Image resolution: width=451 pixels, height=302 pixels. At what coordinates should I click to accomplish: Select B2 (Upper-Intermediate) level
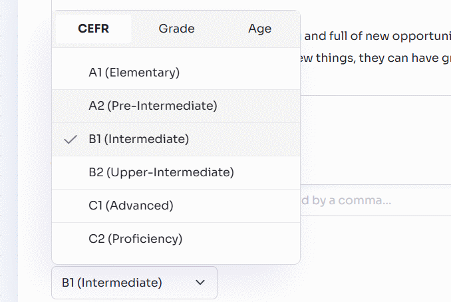(x=161, y=173)
